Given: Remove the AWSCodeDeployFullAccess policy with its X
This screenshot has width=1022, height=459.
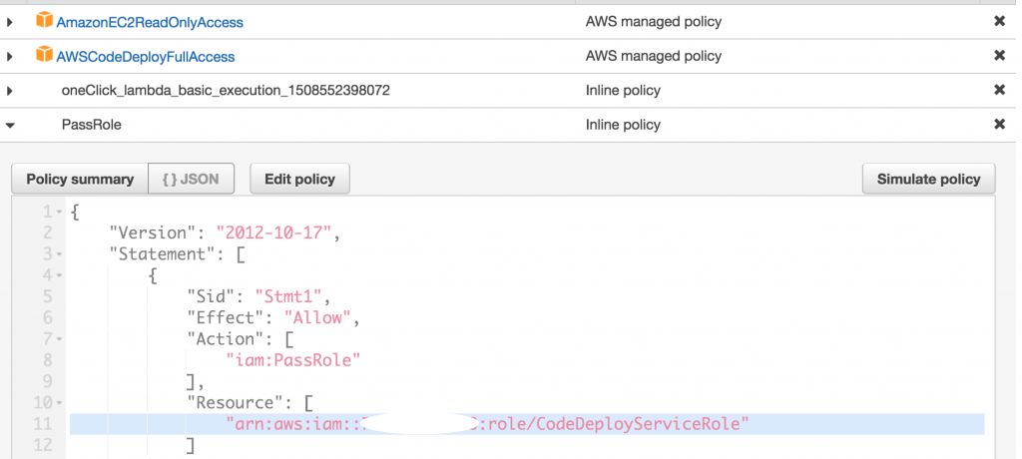Looking at the screenshot, I should coord(999,56).
